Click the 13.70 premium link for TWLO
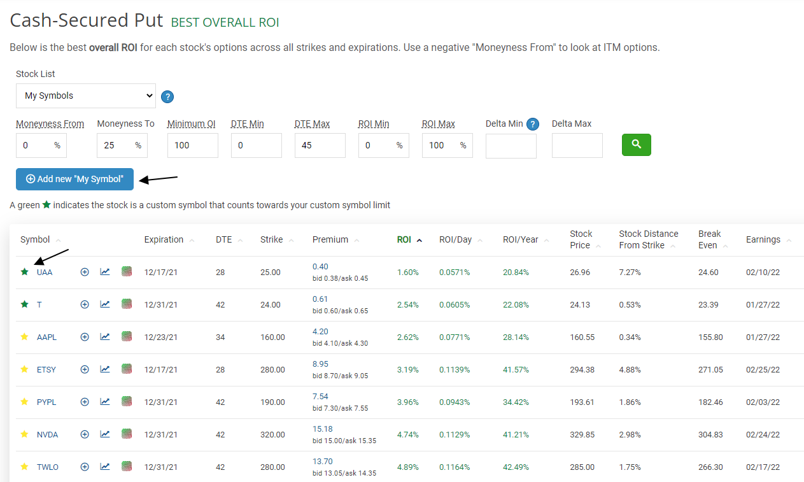Screen dimensions: 804x482 (x=322, y=461)
